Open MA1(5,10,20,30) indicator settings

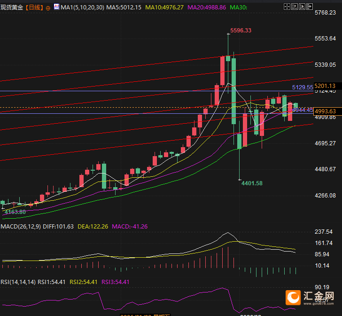(x=83, y=8)
